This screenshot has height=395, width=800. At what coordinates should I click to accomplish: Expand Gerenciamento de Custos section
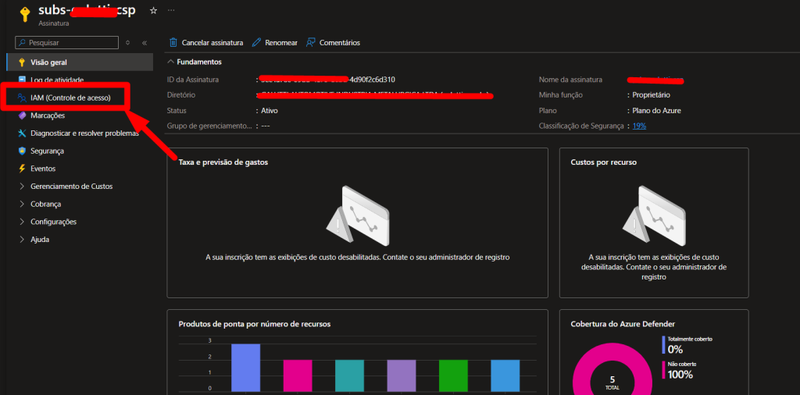(23, 187)
